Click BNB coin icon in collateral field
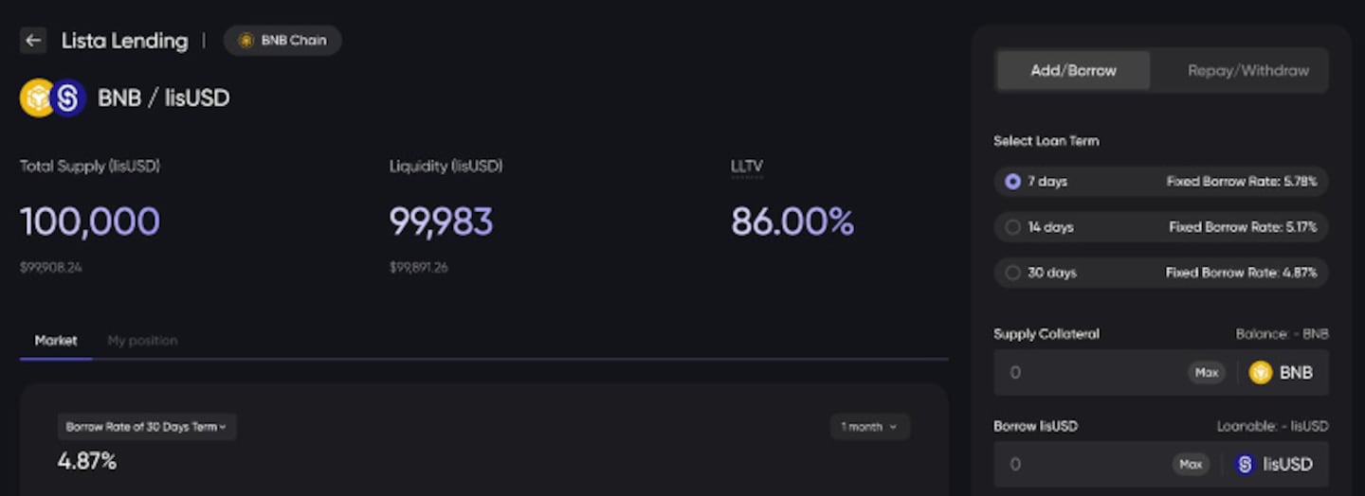This screenshot has width=1365, height=496. click(1260, 373)
